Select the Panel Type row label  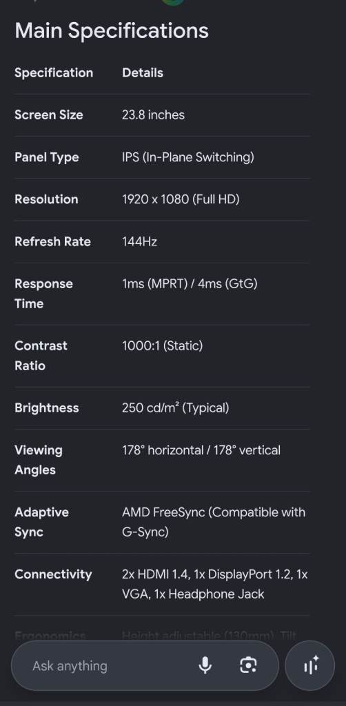[x=47, y=157]
